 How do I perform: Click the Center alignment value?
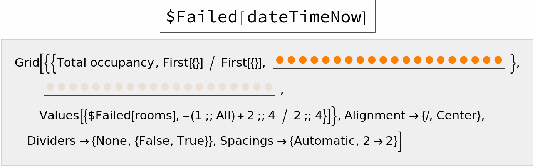(x=459, y=116)
